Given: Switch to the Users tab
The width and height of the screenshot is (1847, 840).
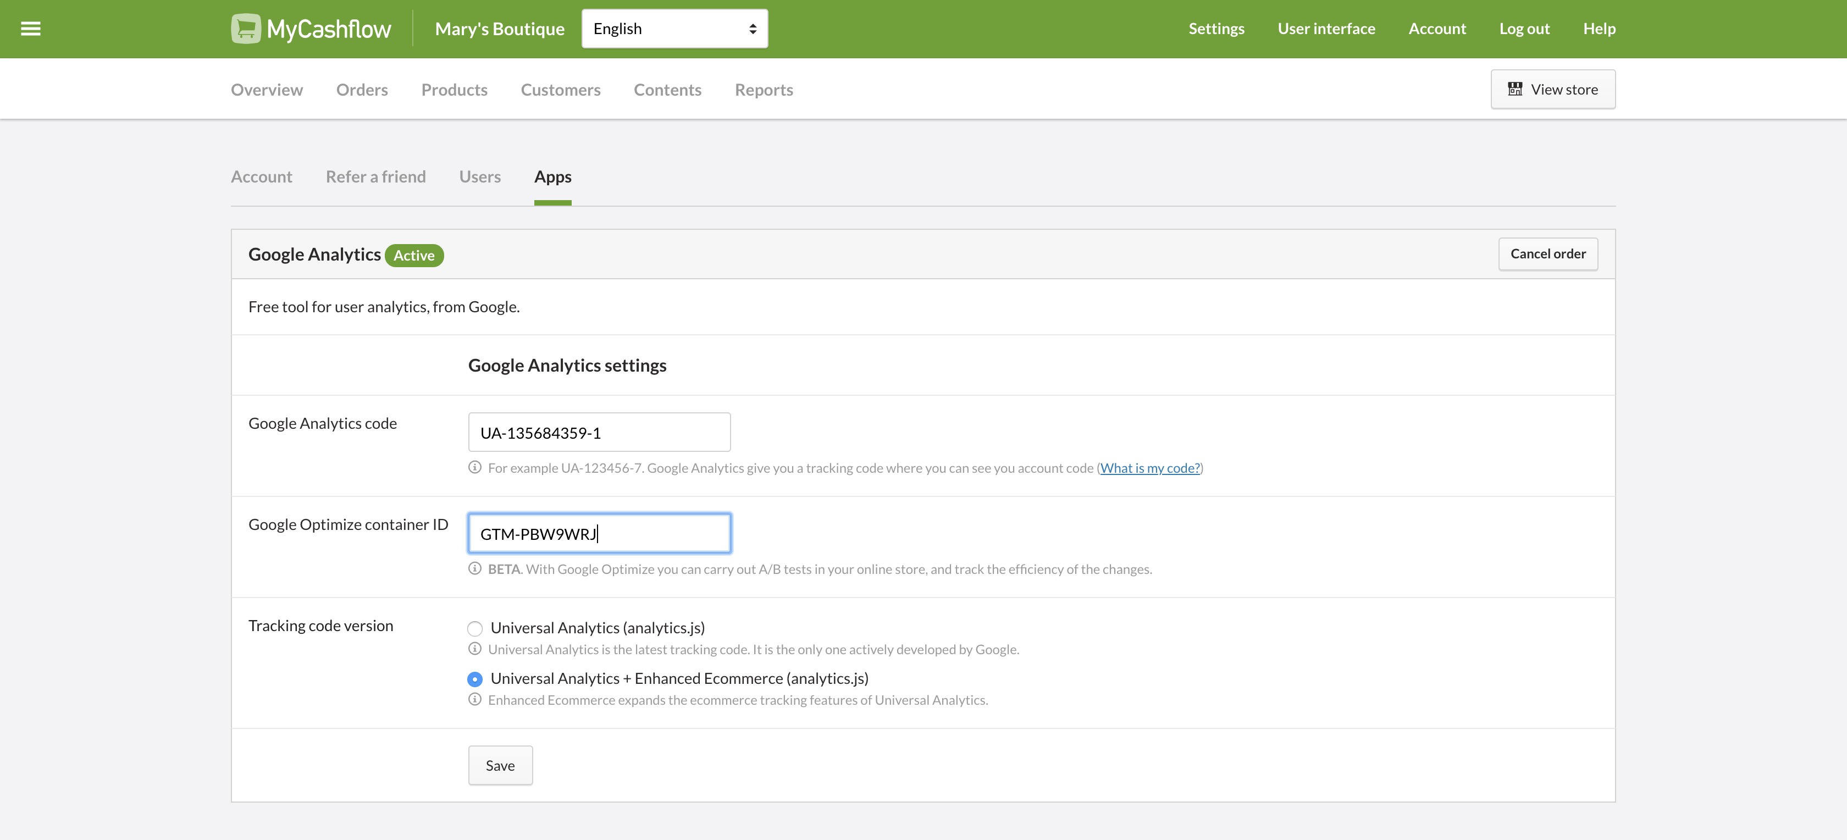Looking at the screenshot, I should click(480, 176).
